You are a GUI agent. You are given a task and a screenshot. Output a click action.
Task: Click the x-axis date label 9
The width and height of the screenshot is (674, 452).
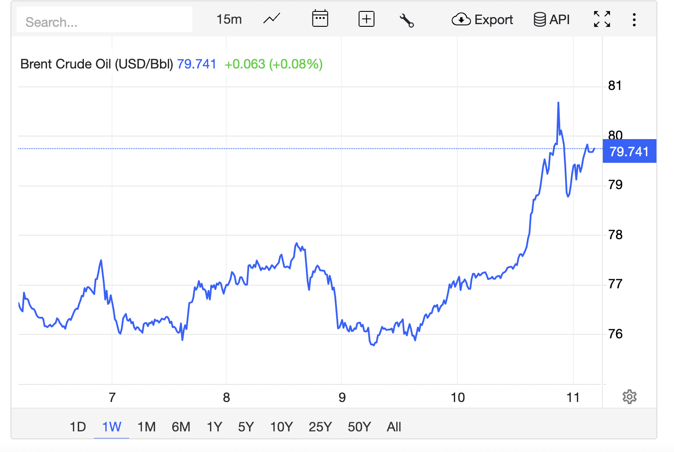coord(342,398)
